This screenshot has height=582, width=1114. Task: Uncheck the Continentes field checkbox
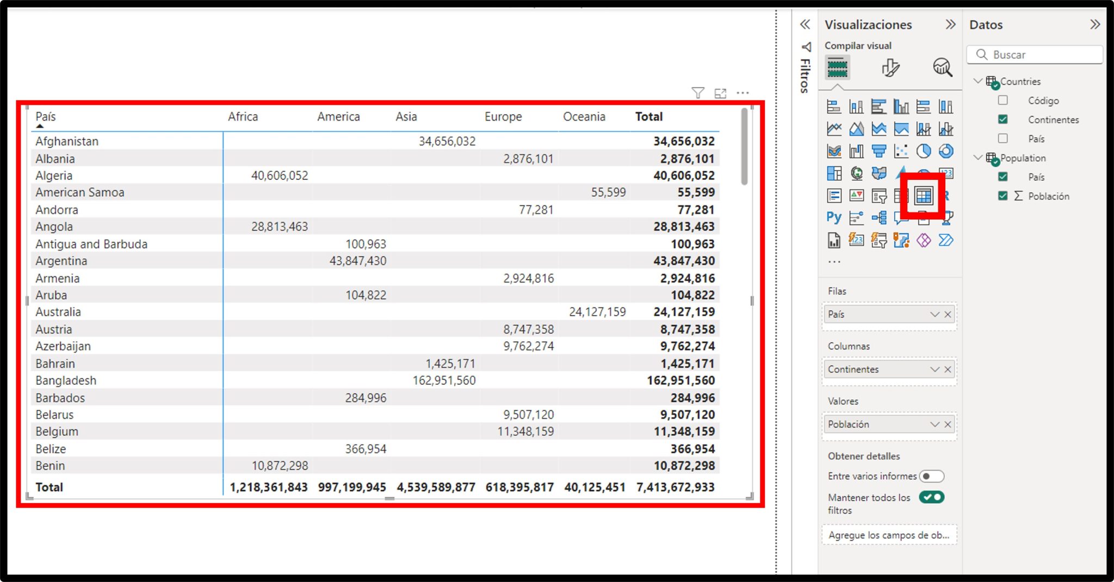1002,120
